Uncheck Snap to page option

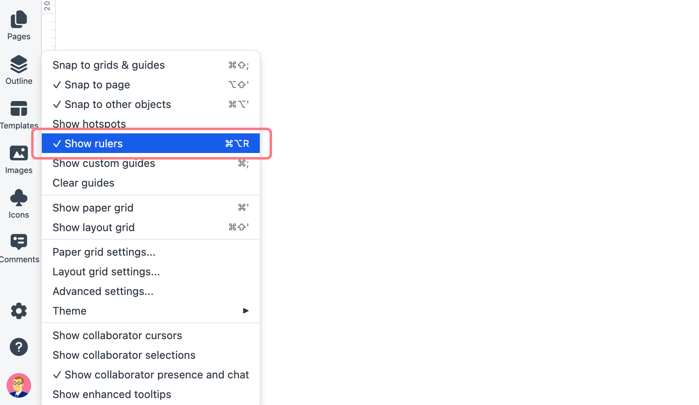coord(151,85)
